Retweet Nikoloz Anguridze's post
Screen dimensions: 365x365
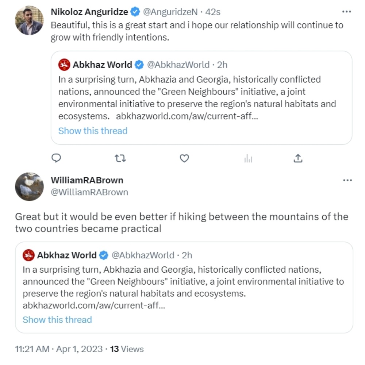coord(120,158)
